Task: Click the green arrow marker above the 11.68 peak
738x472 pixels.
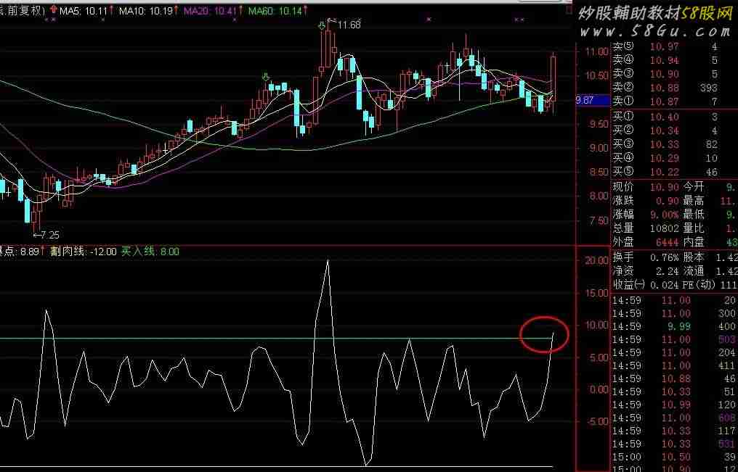Action: (323, 26)
